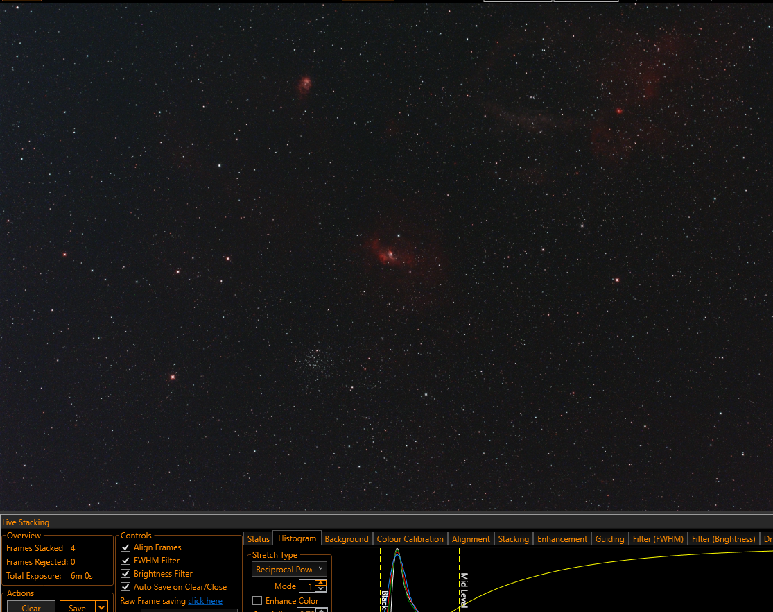Switch to the Alignment tab
The image size is (773, 612).
(471, 539)
